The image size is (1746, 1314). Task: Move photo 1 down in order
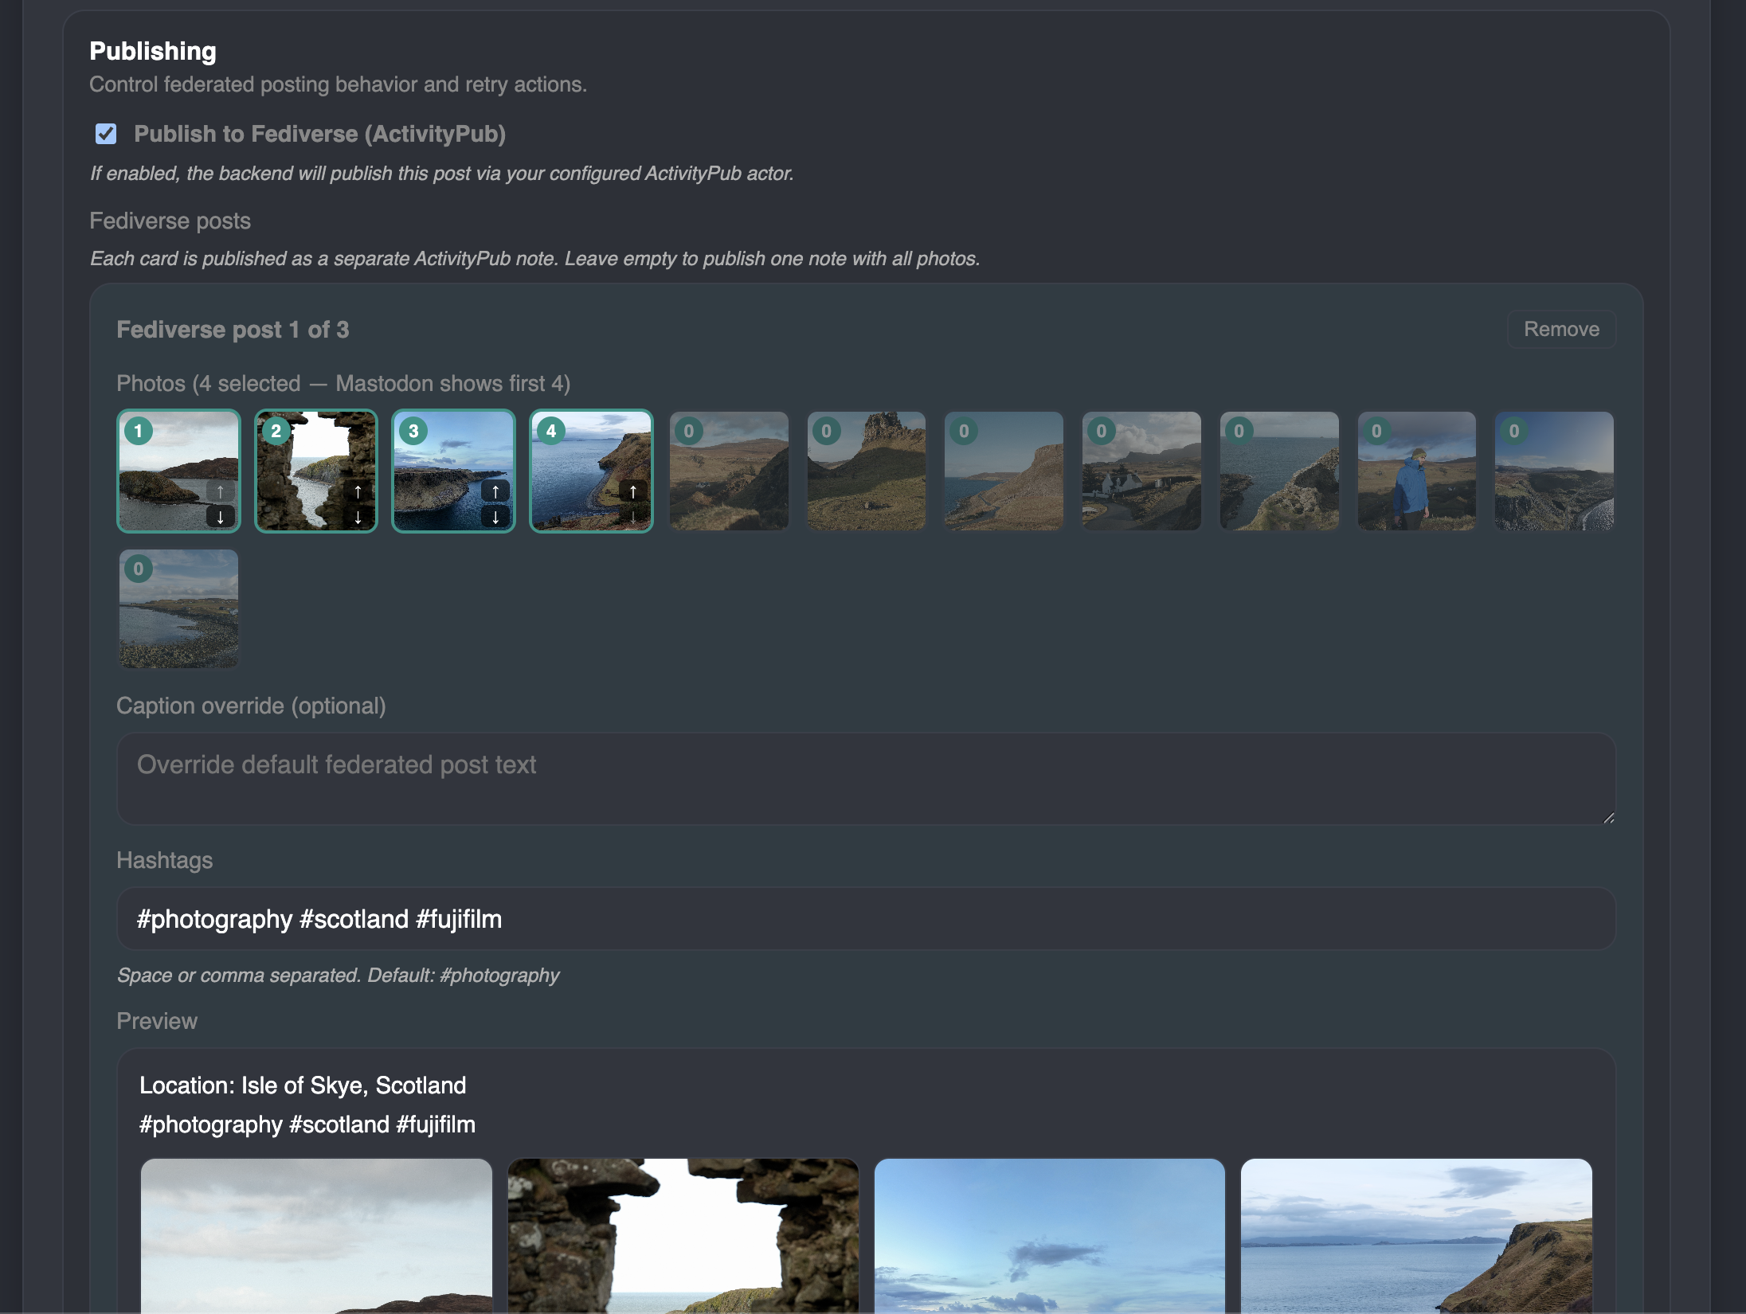pyautogui.click(x=221, y=517)
